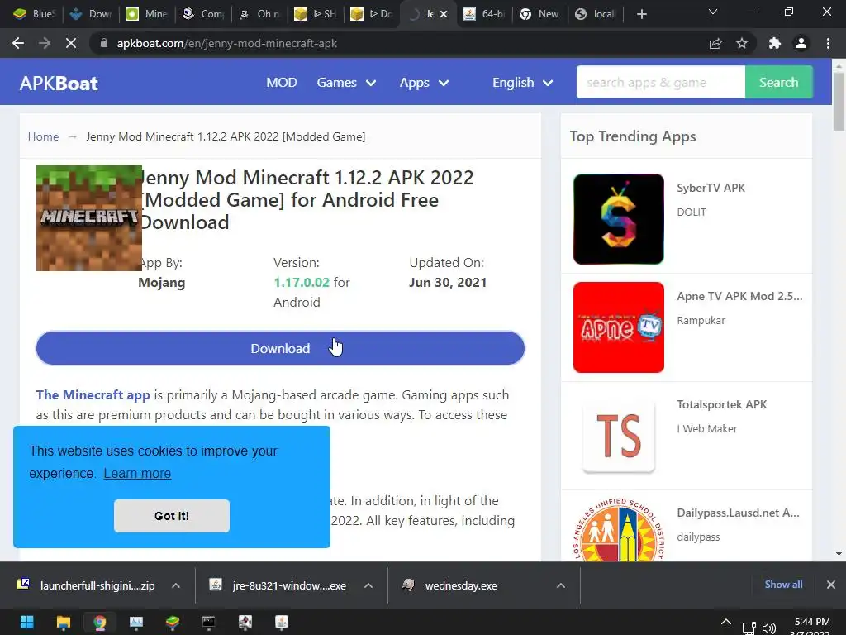Click the address bar URL
846x635 pixels.
click(226, 43)
